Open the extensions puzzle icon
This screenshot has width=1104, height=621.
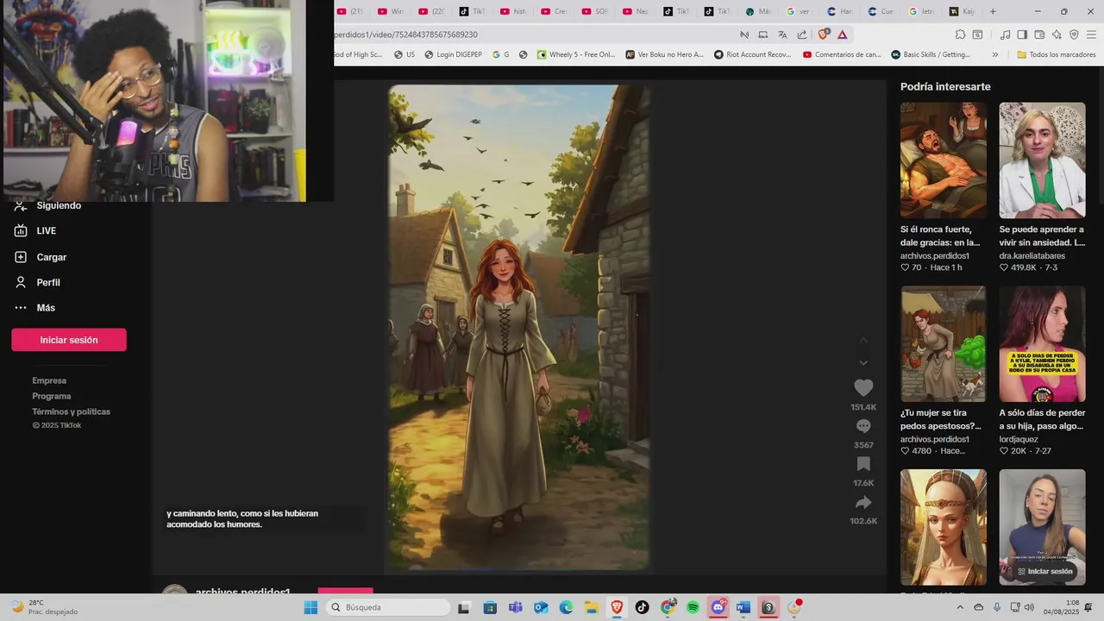click(960, 34)
